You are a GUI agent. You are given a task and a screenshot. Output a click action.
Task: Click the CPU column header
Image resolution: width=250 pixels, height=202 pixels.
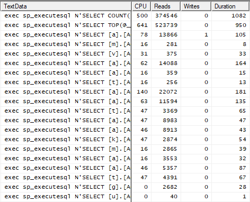pyautogui.click(x=141, y=6)
